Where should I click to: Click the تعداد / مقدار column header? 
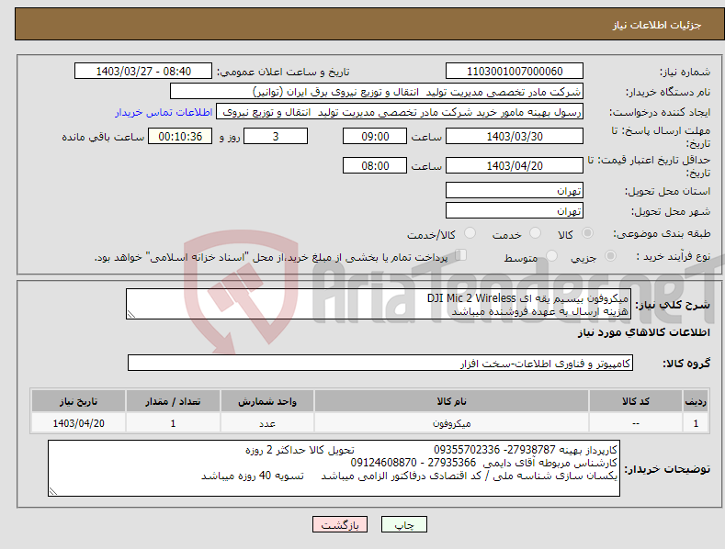click(173, 401)
